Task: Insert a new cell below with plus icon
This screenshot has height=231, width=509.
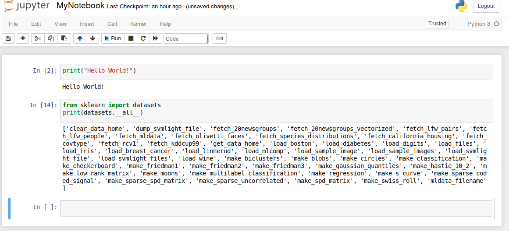Action: coord(23,38)
